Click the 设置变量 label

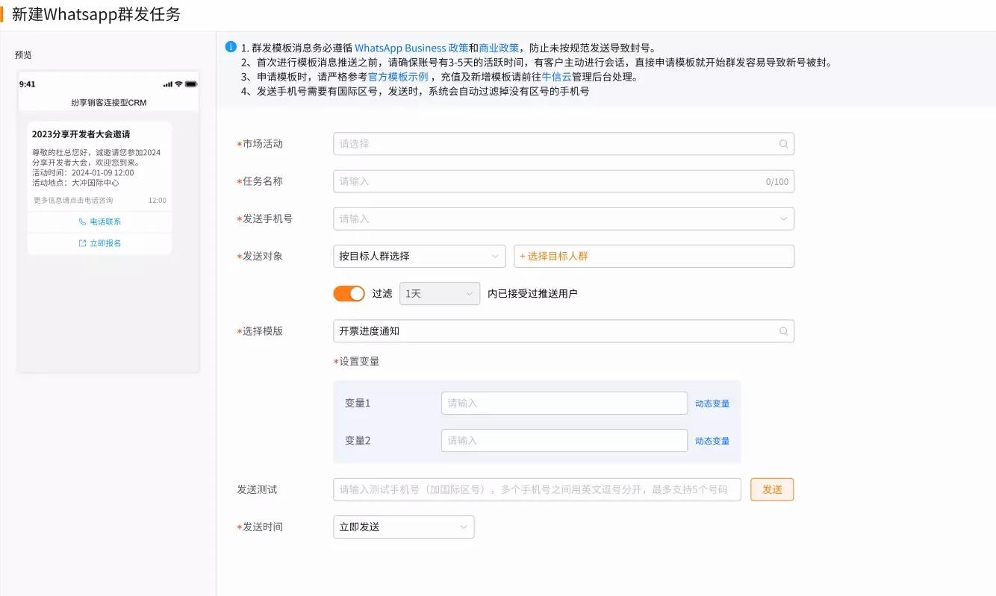[358, 361]
